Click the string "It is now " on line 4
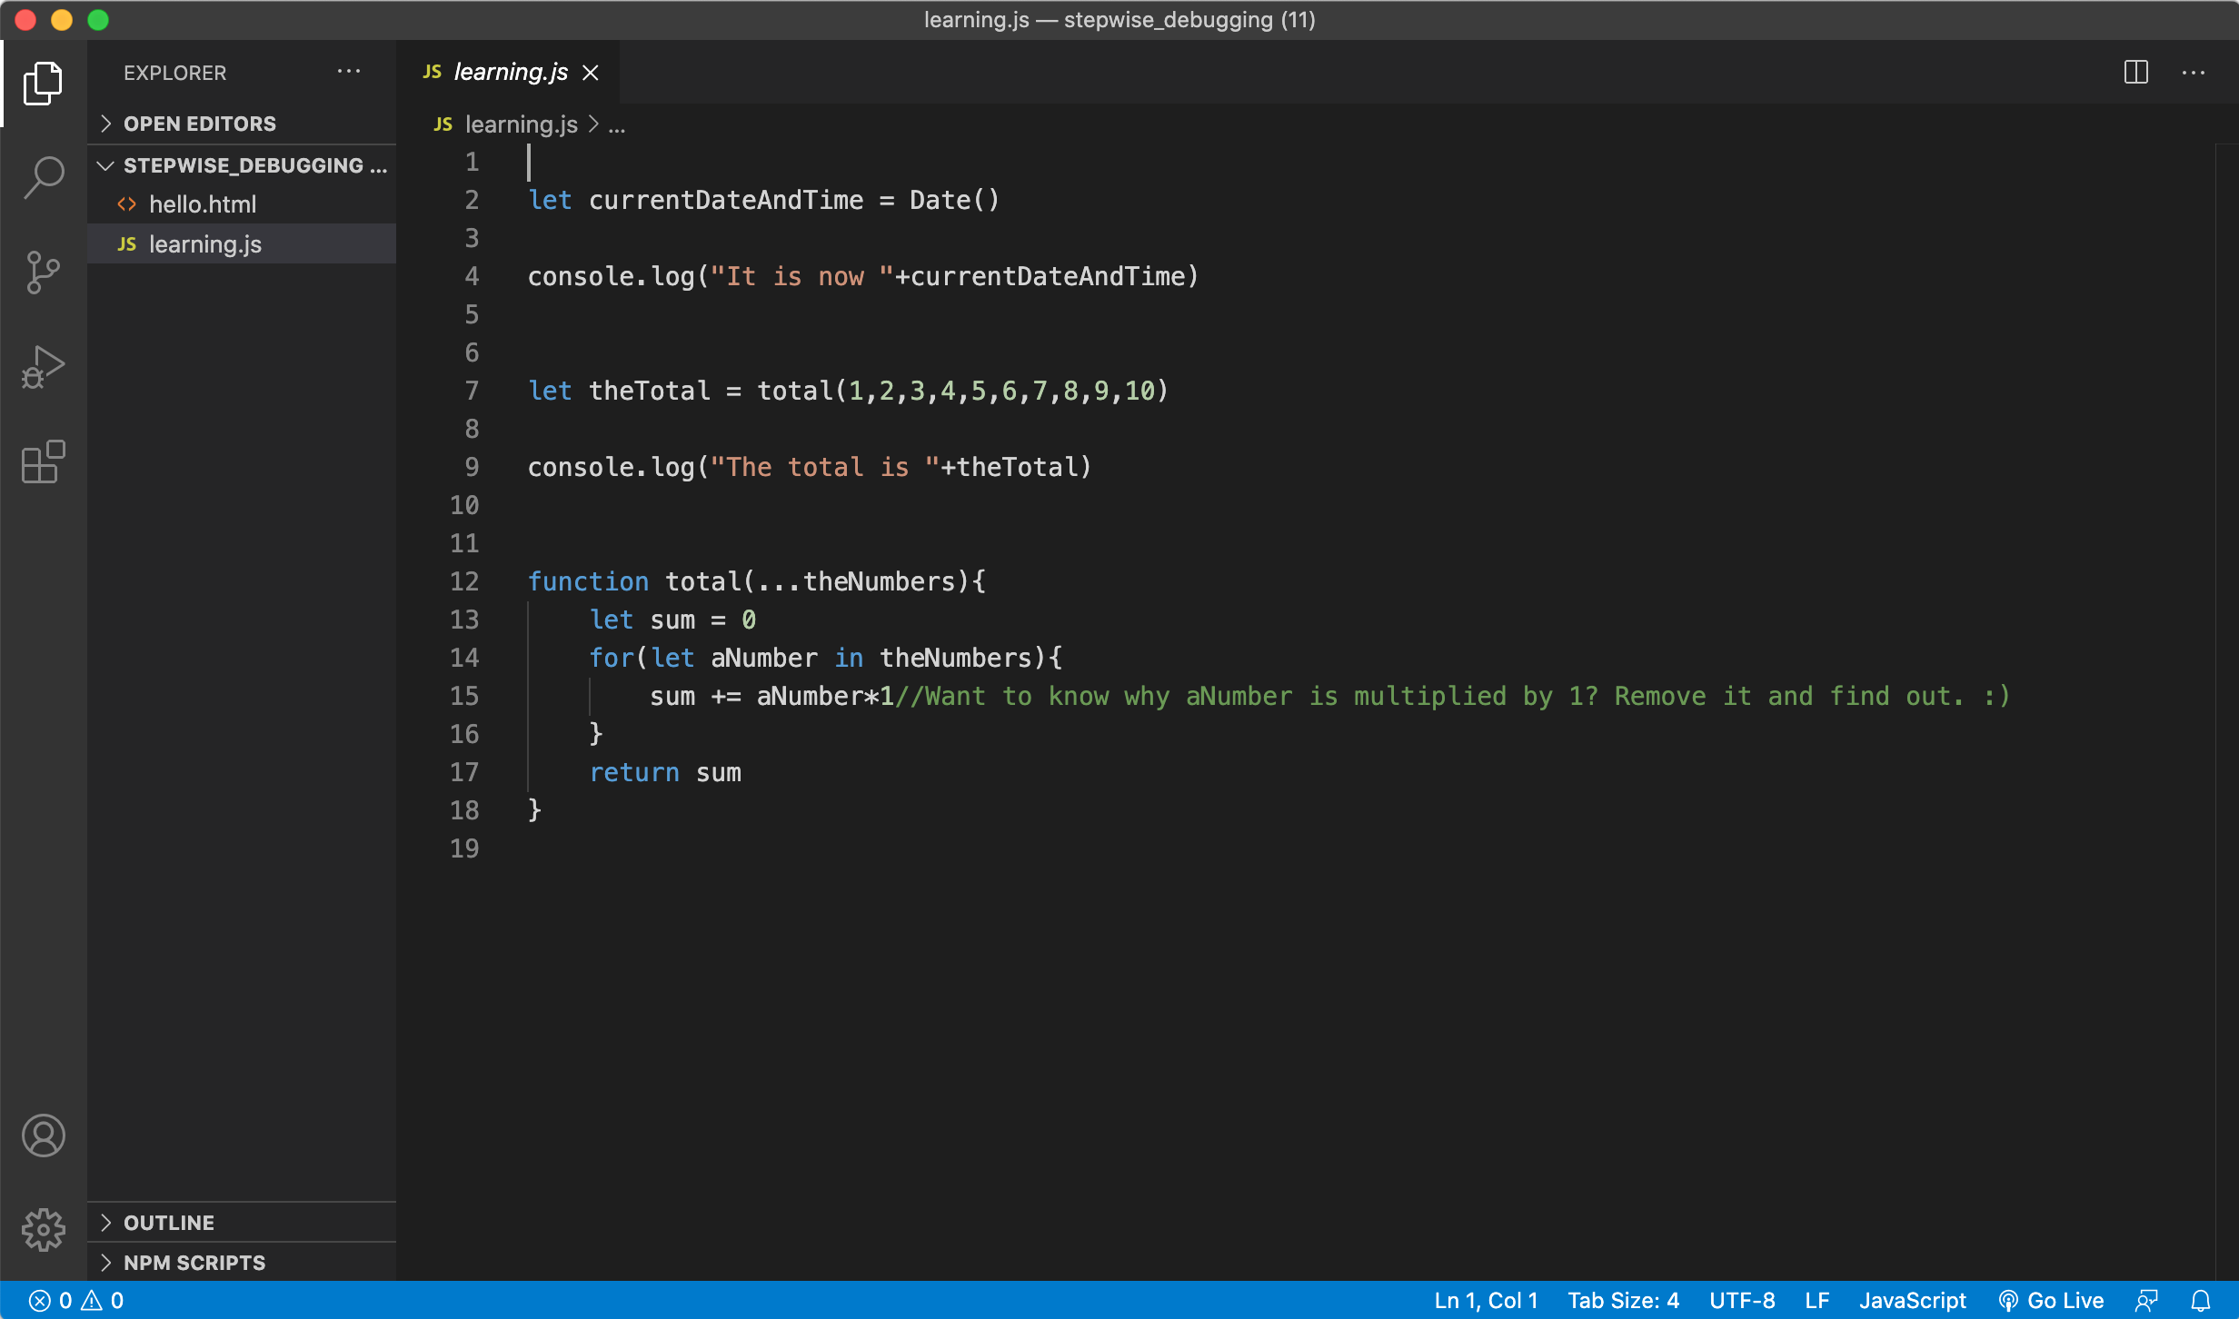The height and width of the screenshot is (1319, 2239). coord(802,276)
